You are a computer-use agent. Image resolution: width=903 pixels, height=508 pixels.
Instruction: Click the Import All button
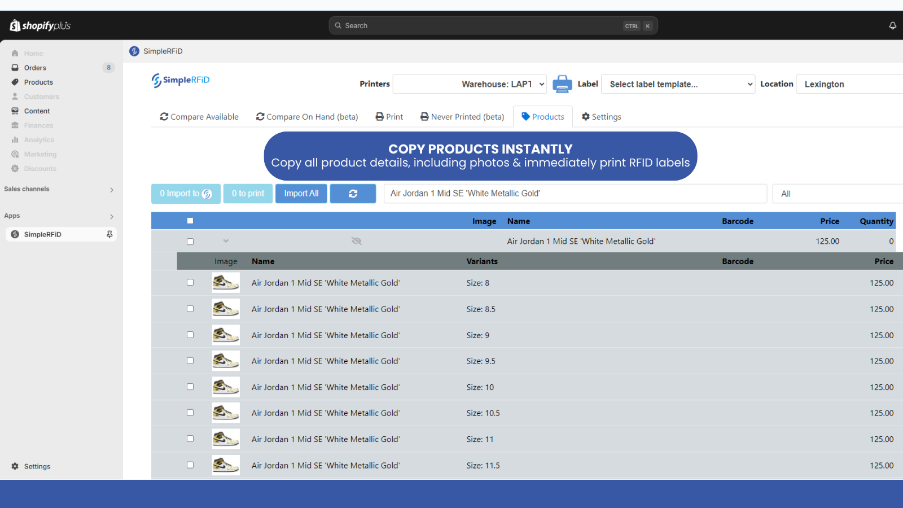click(301, 194)
